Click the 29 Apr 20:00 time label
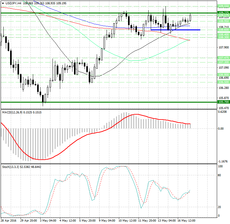The width and height of the screenshot is (230, 224). click(x=29, y=221)
